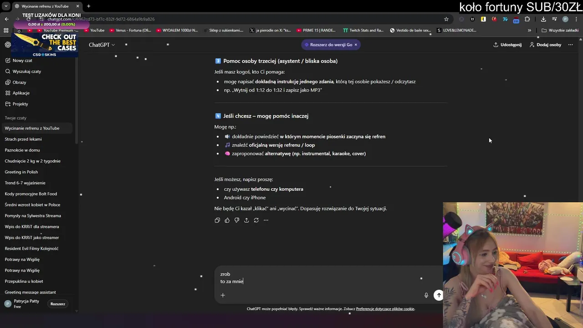Open a new browser tab
Screen dimensions: 583x328
88,6
